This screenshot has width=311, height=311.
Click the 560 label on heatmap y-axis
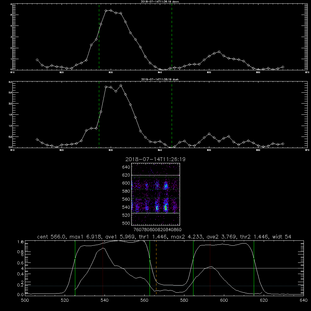point(126,199)
